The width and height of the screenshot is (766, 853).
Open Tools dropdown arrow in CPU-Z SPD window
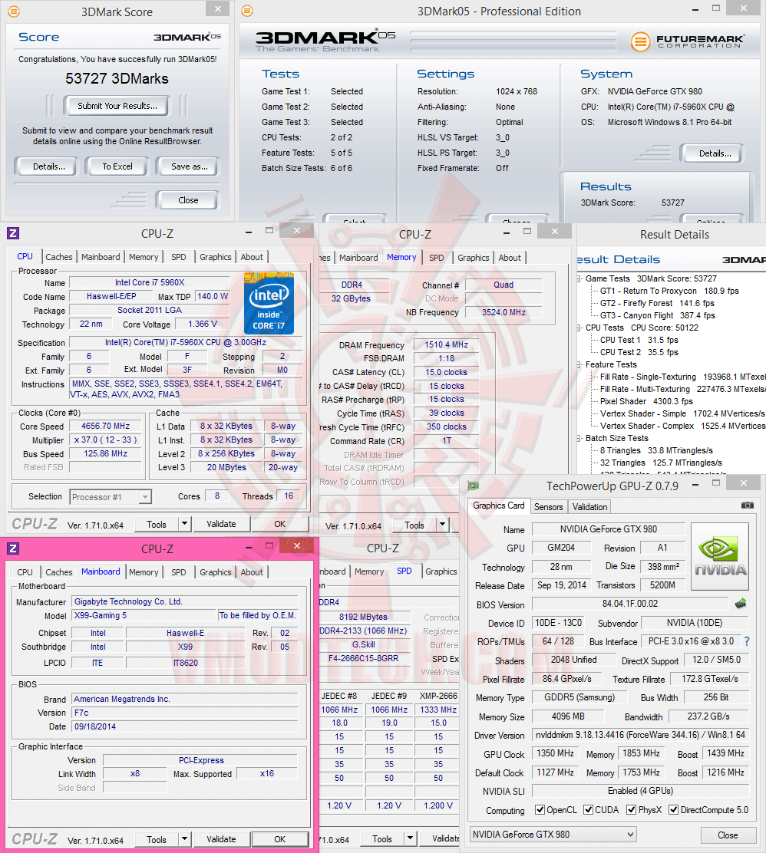tap(411, 839)
